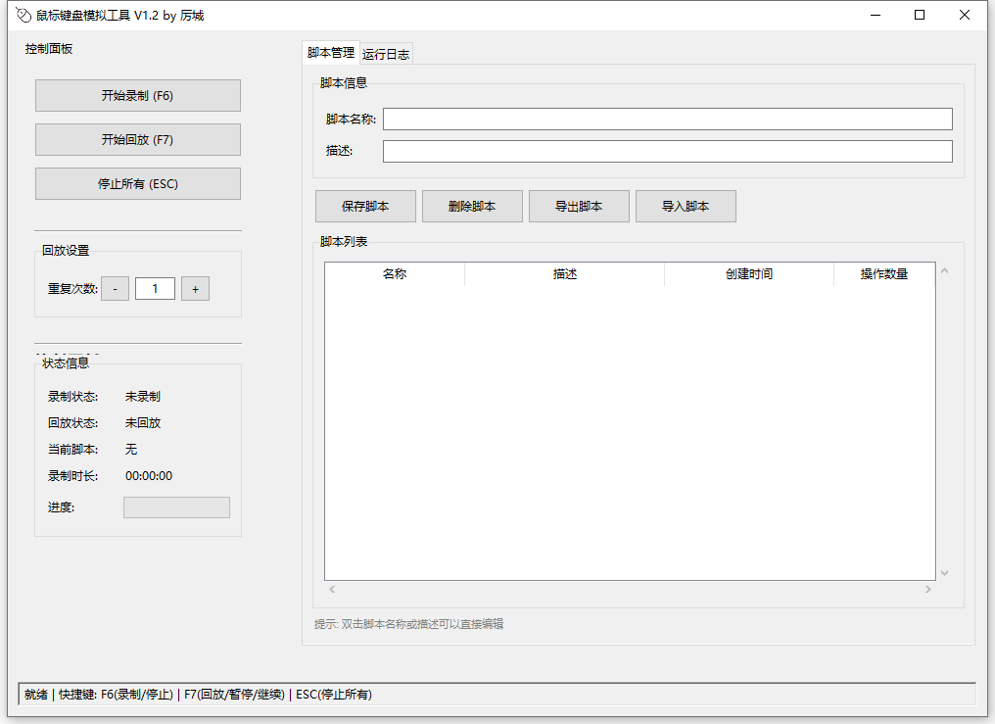Click the 脚本名称 text field
The height and width of the screenshot is (724, 995).
coord(666,119)
